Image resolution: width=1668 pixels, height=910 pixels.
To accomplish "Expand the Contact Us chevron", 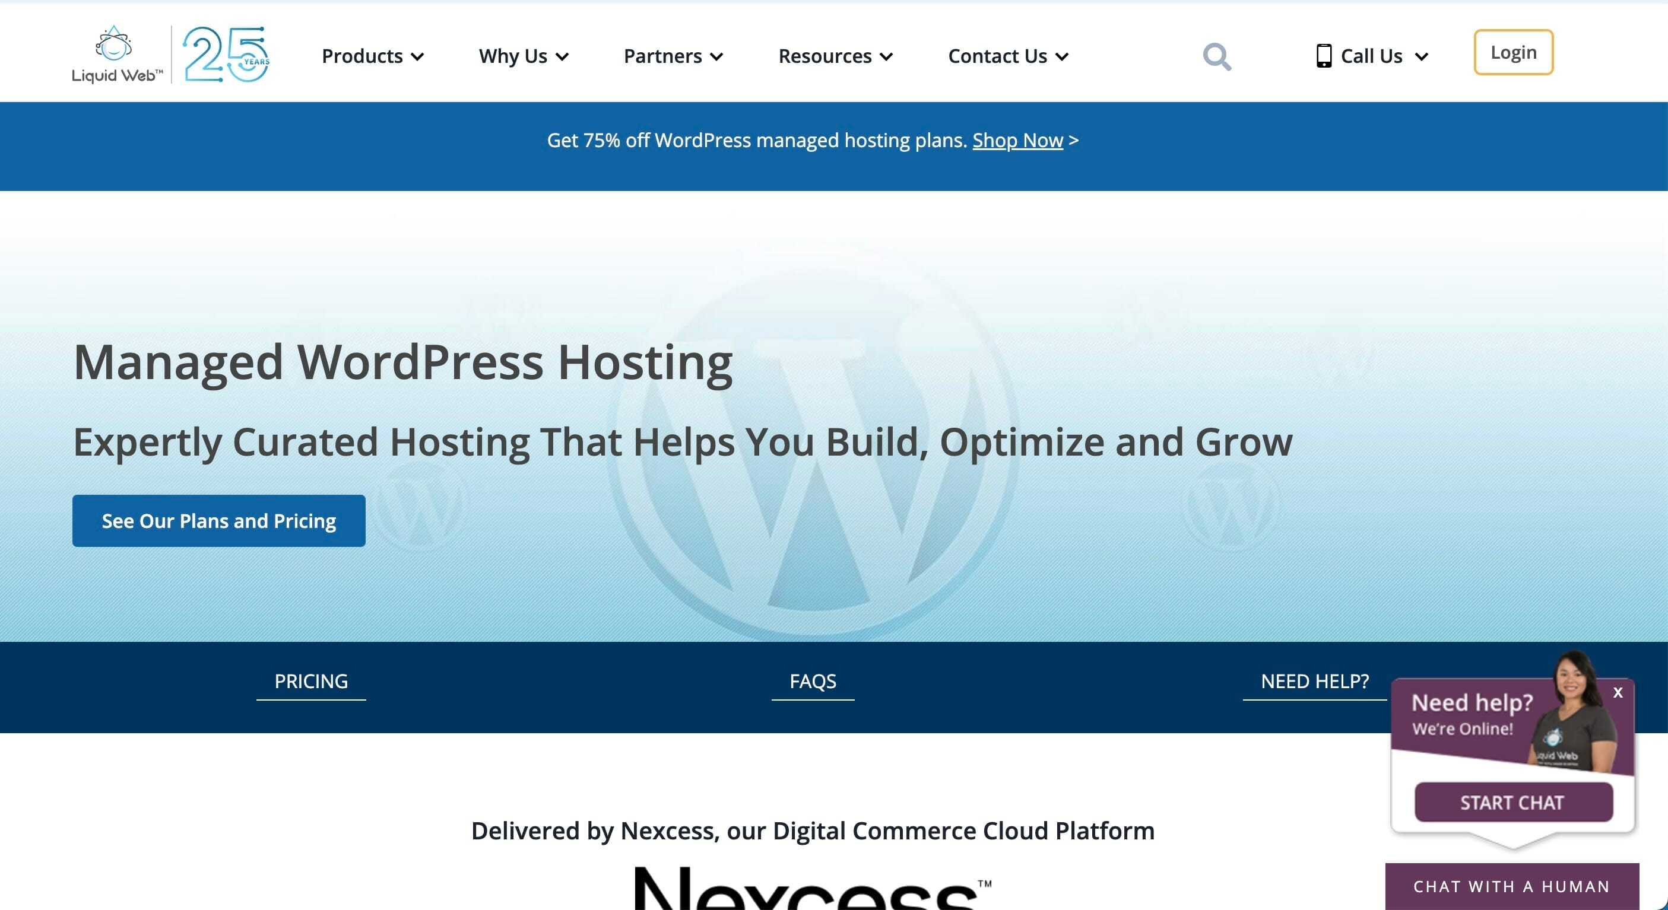I will coord(1062,57).
